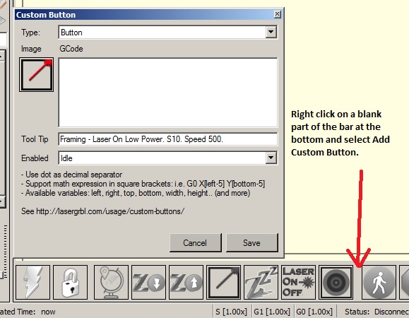Close the Custom Button dialog

pyautogui.click(x=278, y=14)
